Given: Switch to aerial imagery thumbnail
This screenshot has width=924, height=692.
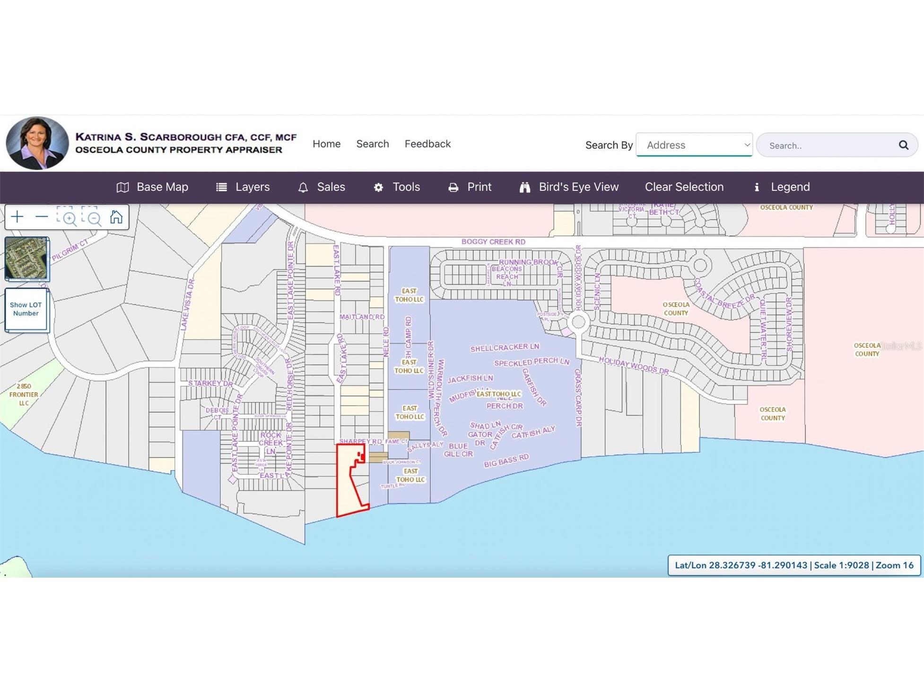Looking at the screenshot, I should coord(26,258).
